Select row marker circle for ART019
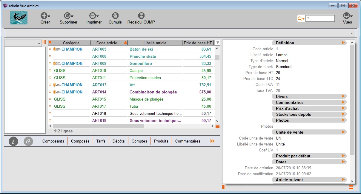 click(50, 121)
